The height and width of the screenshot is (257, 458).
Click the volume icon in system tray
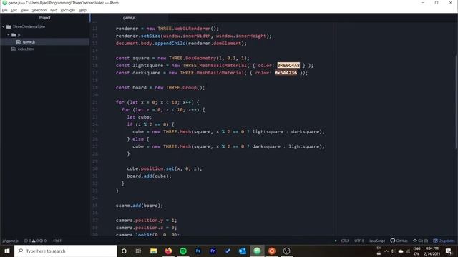point(393,251)
